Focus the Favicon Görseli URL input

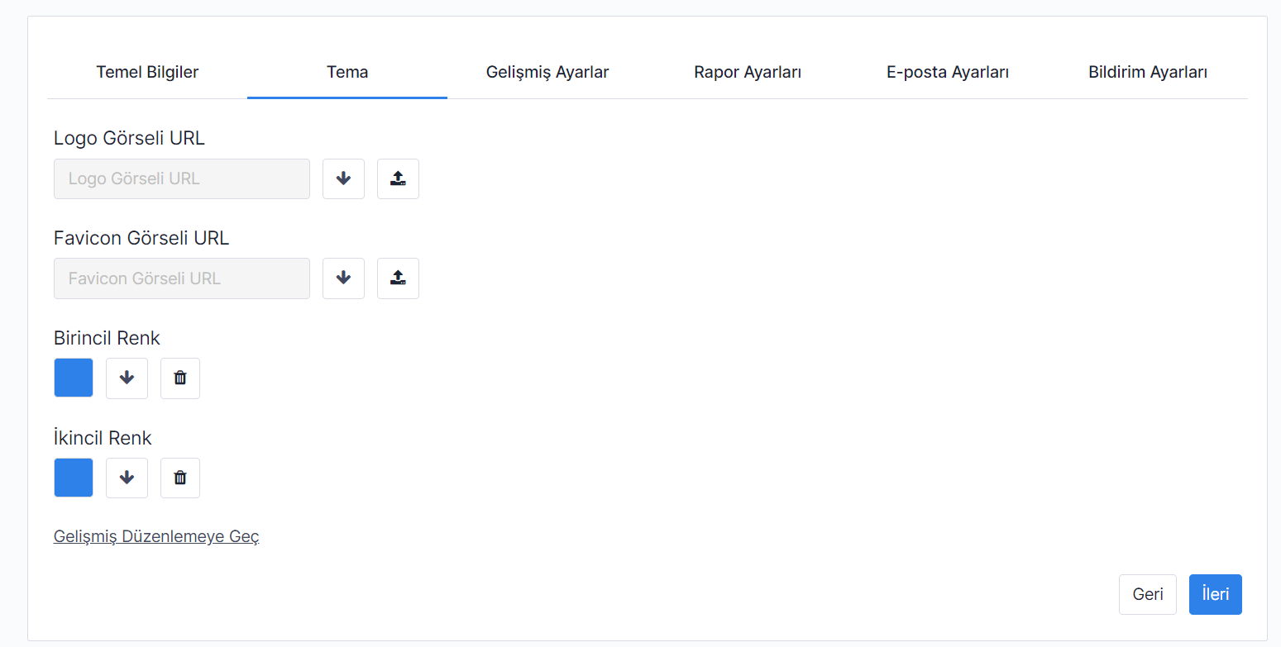tap(182, 278)
